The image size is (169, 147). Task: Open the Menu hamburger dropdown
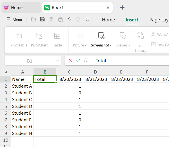[x=14, y=20]
